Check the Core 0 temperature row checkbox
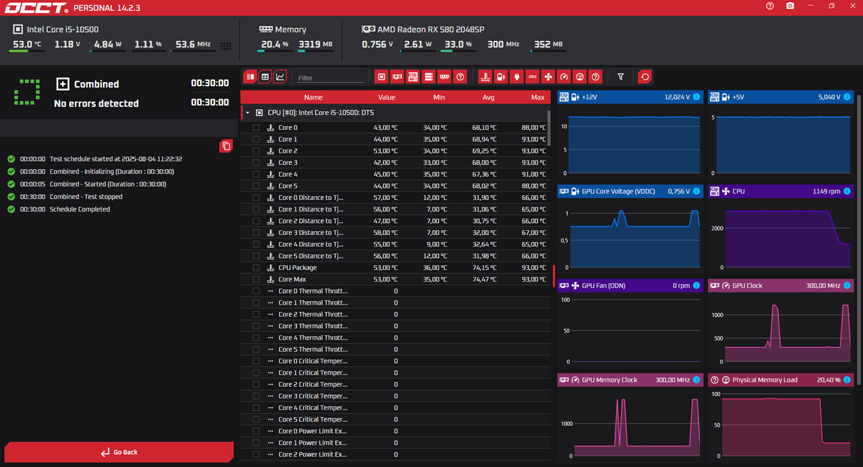Image resolution: width=863 pixels, height=467 pixels. (x=256, y=127)
